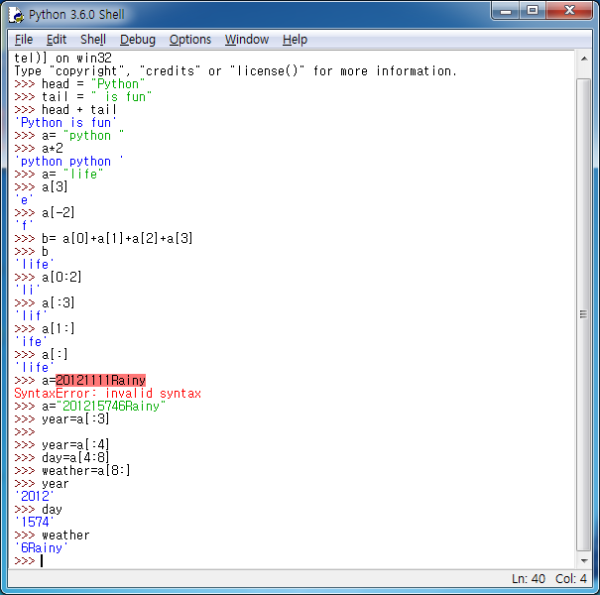Click the line day=a[4:8]
600x595 pixels.
coord(62,457)
